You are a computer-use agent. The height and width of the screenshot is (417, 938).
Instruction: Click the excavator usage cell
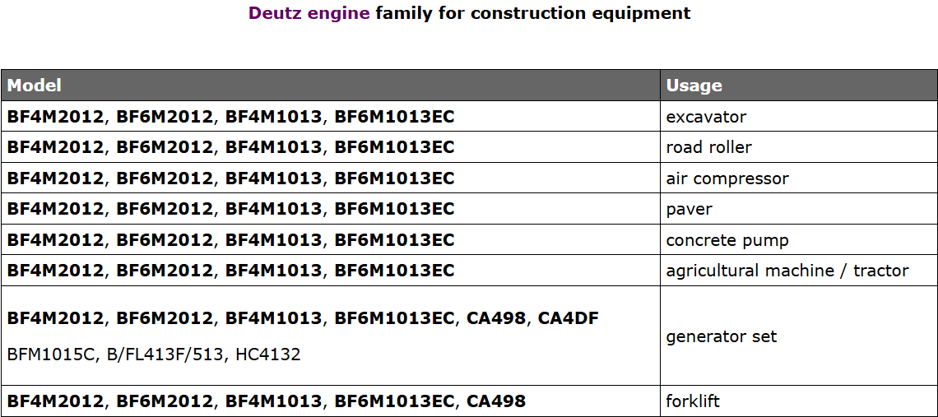click(799, 116)
